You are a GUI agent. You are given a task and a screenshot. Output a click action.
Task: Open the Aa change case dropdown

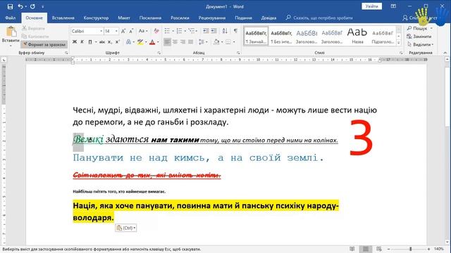point(143,31)
